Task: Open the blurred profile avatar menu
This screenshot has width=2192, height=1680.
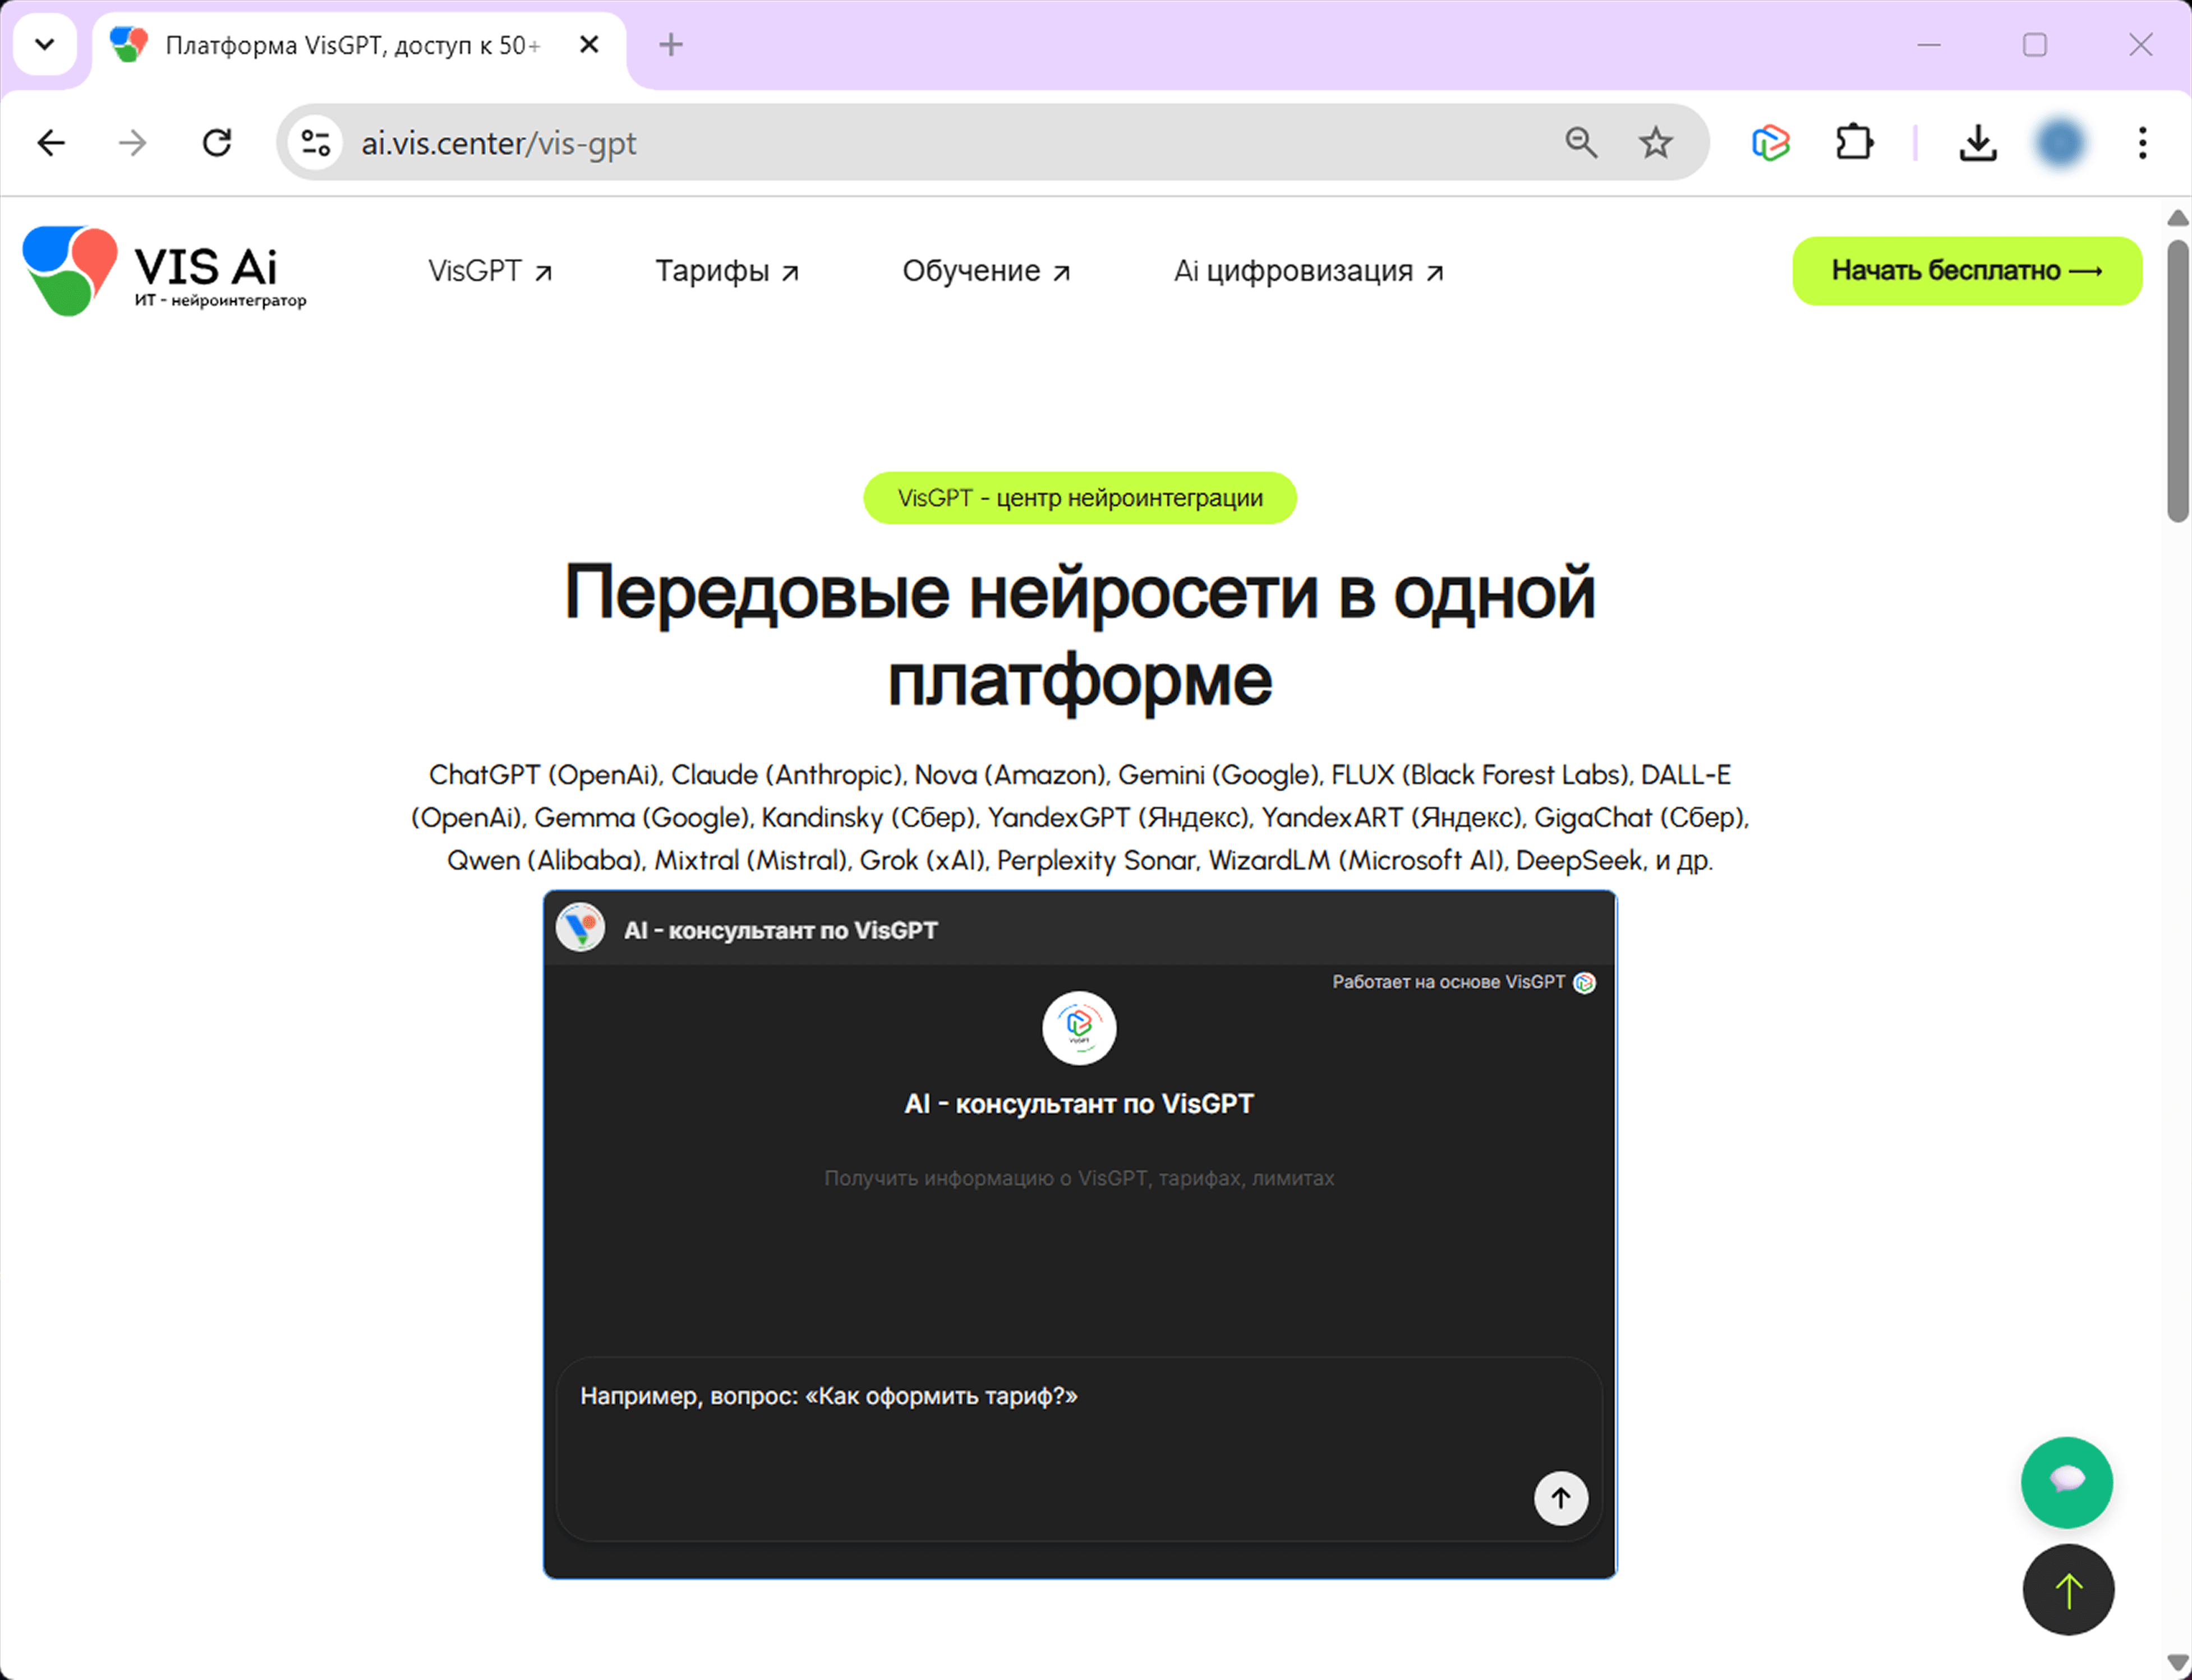Action: 2060,143
